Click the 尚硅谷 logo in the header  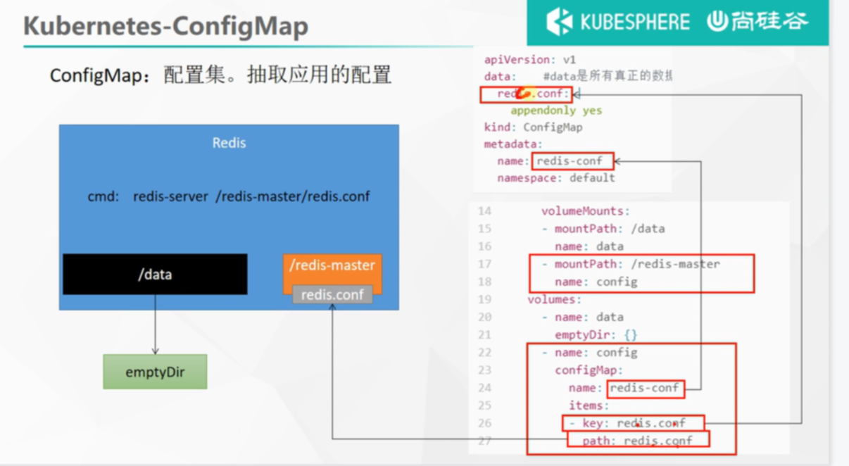[x=757, y=22]
